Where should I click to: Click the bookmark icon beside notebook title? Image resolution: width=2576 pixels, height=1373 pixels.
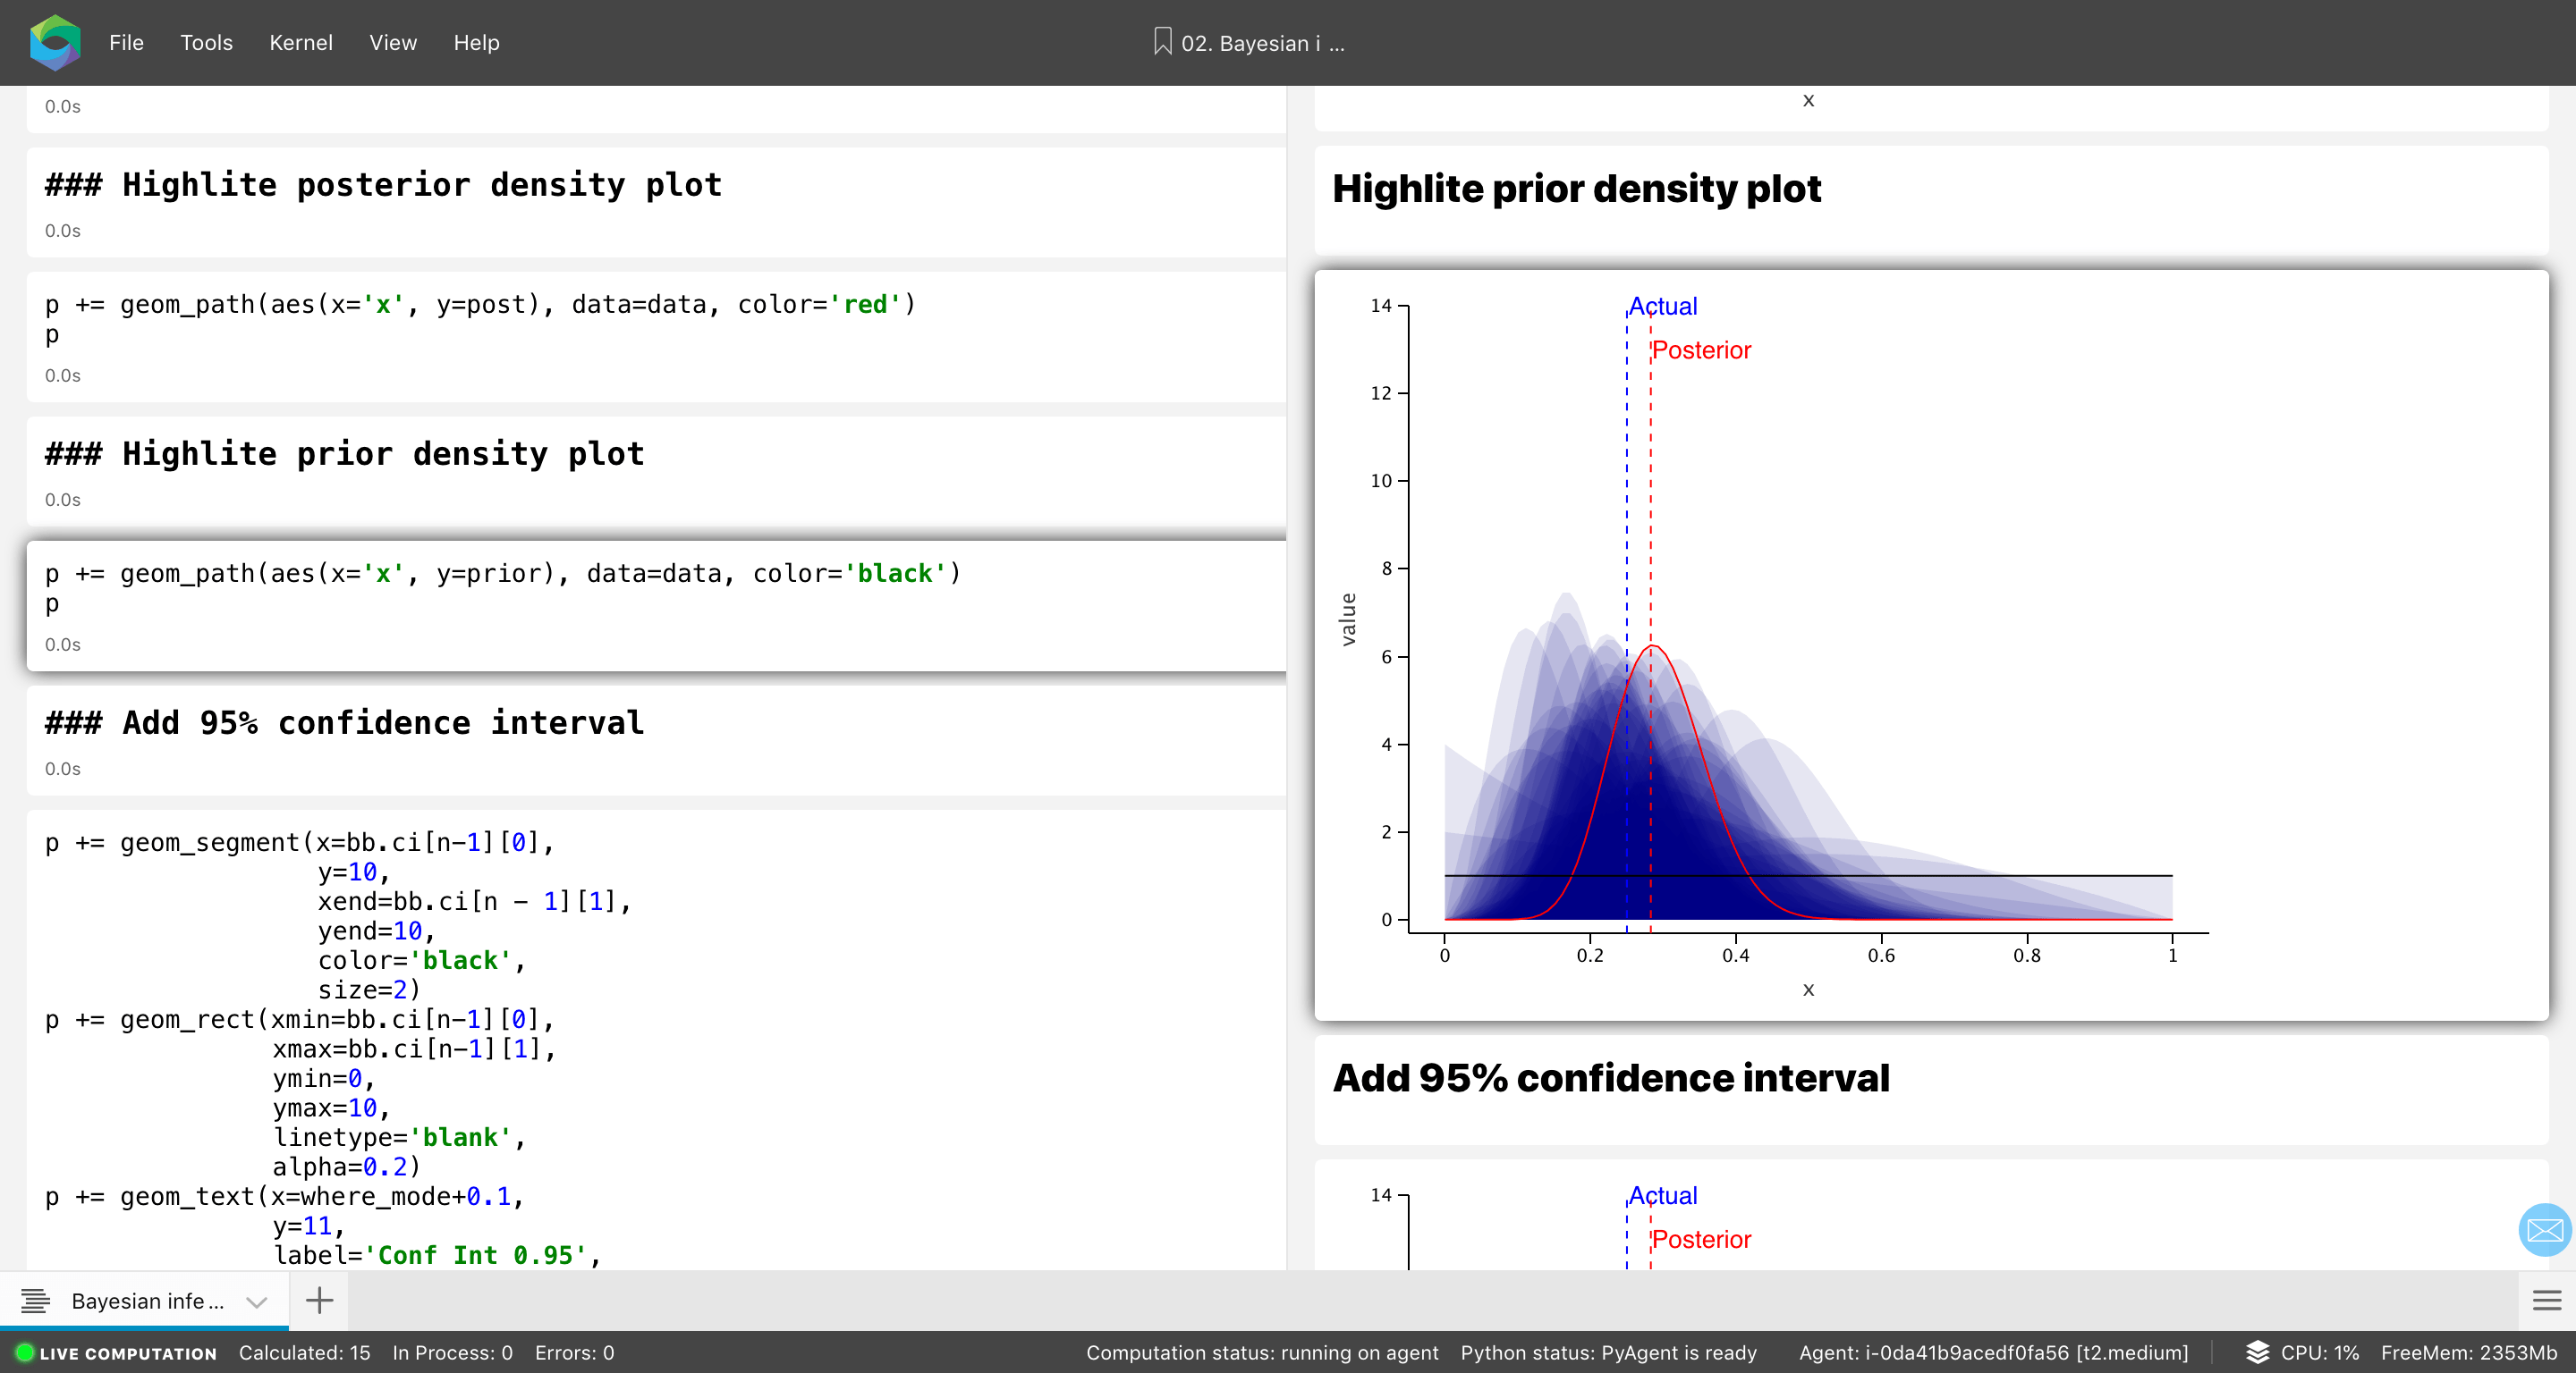[x=1162, y=42]
